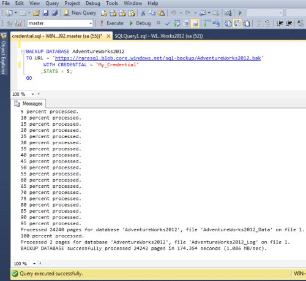The width and height of the screenshot is (306, 281).
Task: Open the File menu
Action: pos(6,3)
